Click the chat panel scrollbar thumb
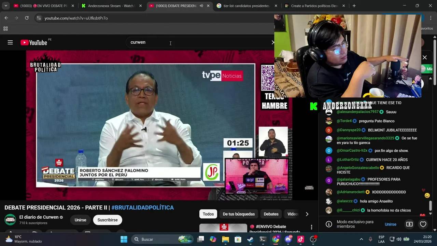This screenshot has height=246, width=437. tap(431, 206)
